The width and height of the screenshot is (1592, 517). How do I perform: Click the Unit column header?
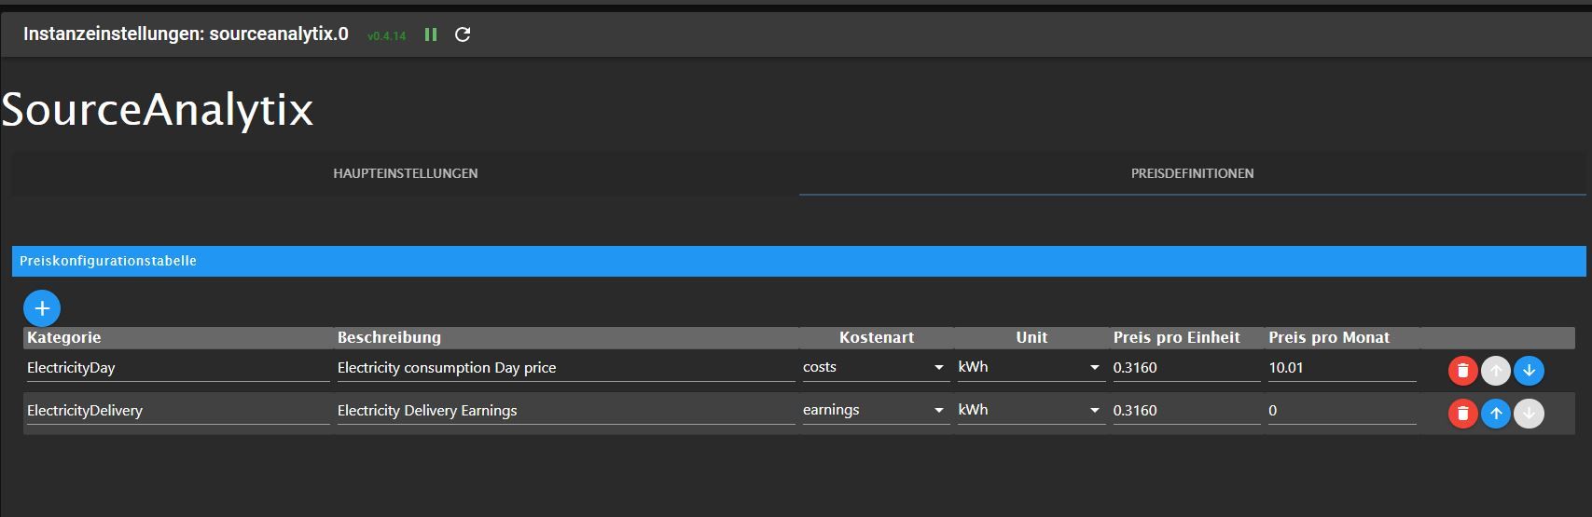1031,337
